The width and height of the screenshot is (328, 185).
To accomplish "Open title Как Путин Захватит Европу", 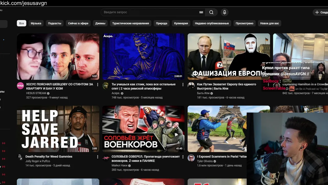I will (x=227, y=86).
